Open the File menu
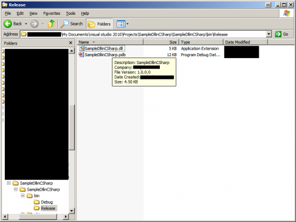The image size is (296, 222). coord(8,13)
